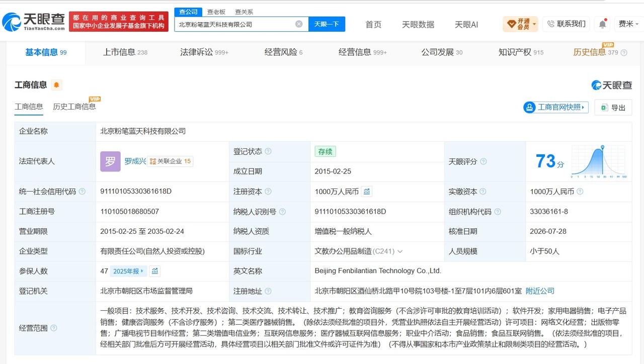Screen dimensions: 644x364
Task: Click help icon beside 统一社会信用代码
Action: tap(82, 192)
